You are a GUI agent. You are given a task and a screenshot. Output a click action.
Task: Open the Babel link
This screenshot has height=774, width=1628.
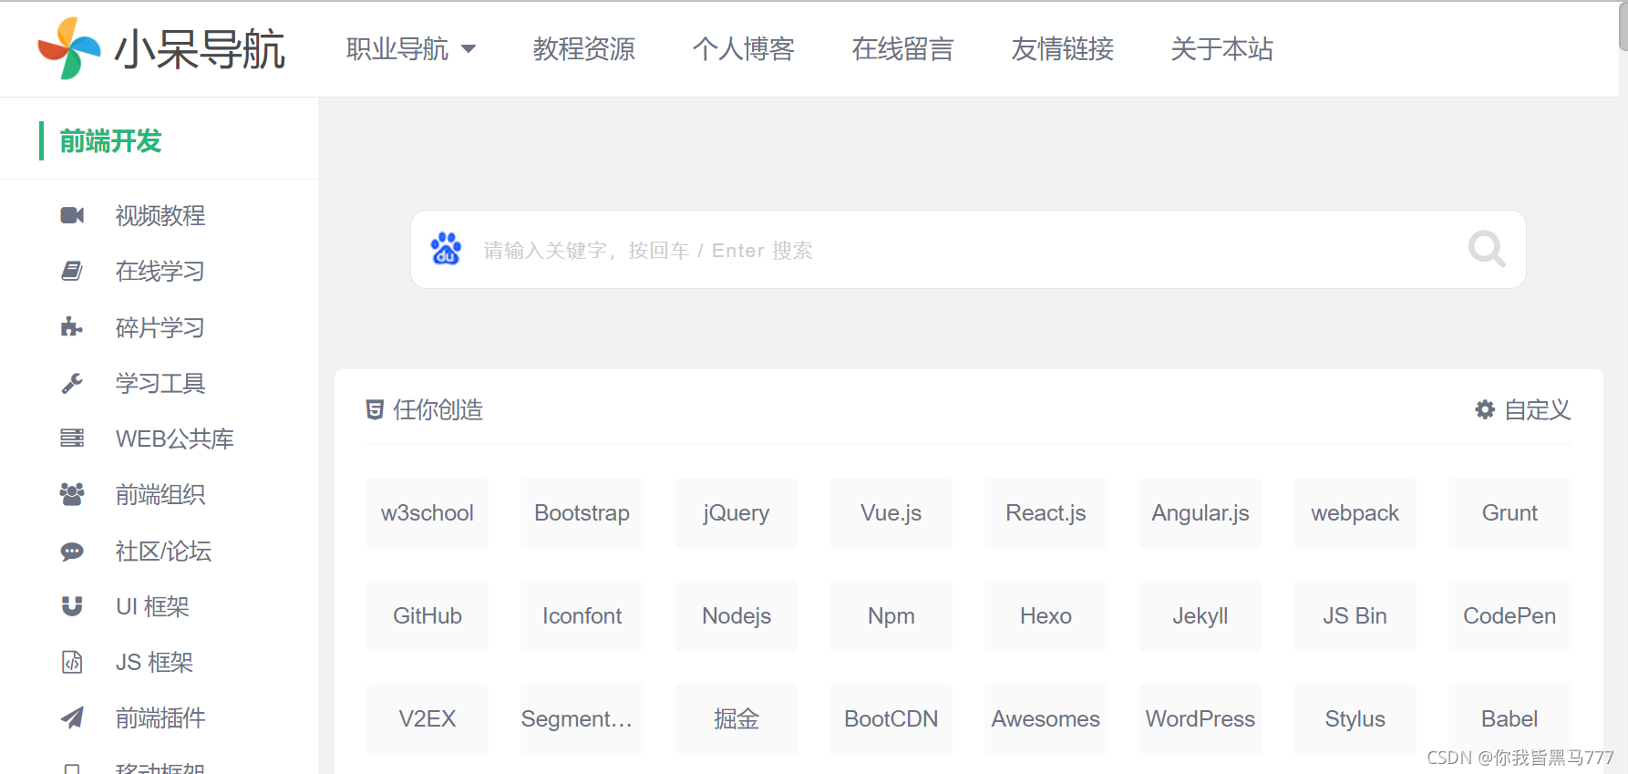tap(1510, 718)
